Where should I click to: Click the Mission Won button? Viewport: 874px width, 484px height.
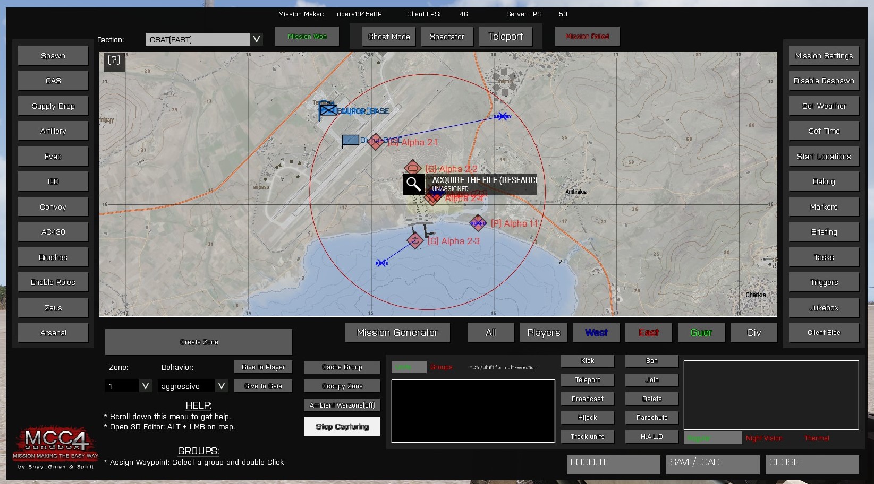(307, 37)
